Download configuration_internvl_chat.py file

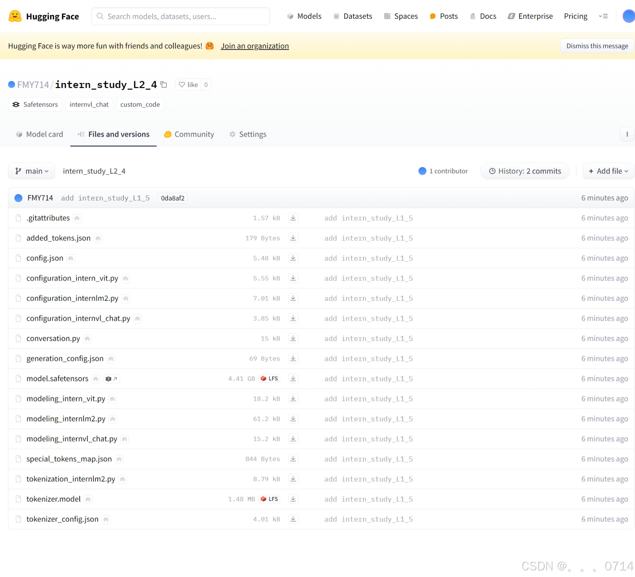tap(293, 318)
